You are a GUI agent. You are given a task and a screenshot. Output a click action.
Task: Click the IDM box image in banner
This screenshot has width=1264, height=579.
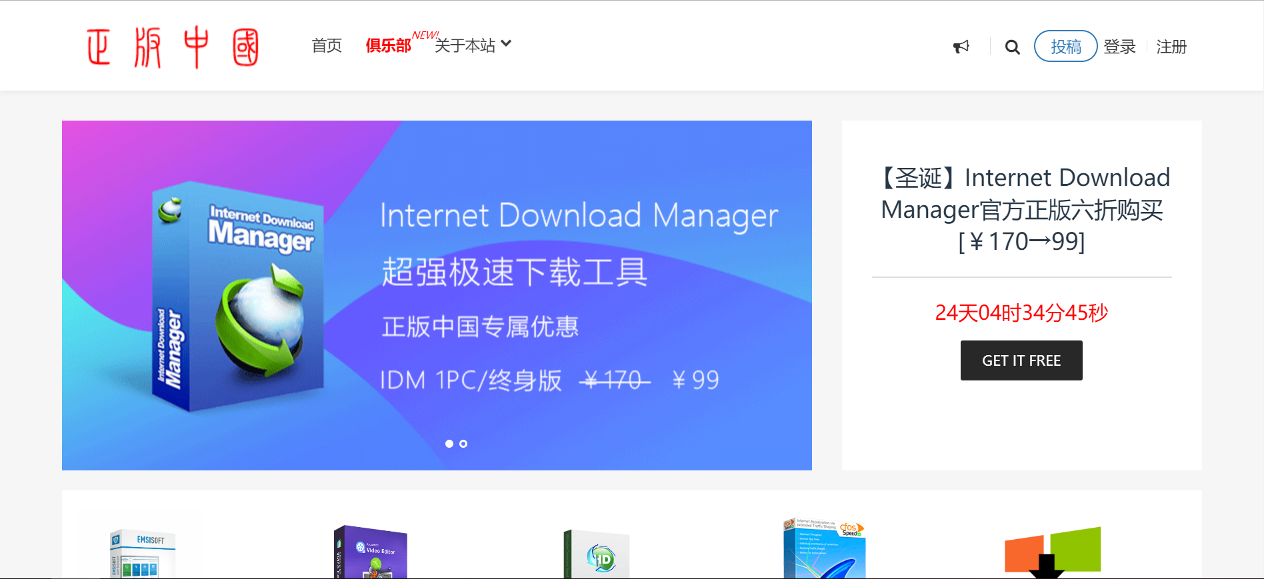(x=238, y=296)
